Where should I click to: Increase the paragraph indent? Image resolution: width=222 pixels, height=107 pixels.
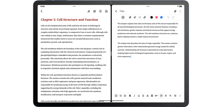[x=175, y=96]
